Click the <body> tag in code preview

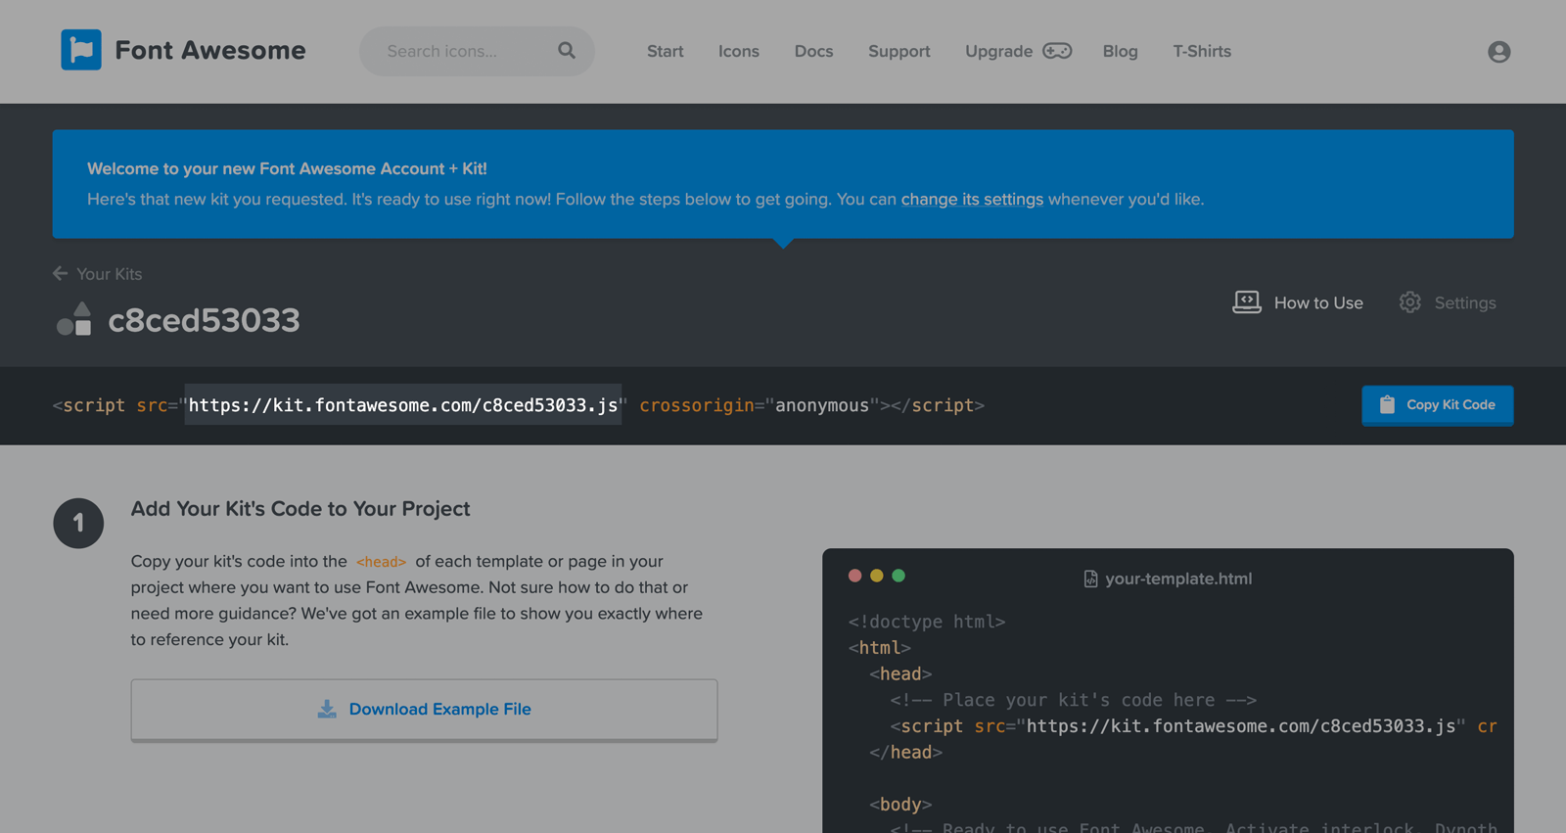(900, 805)
